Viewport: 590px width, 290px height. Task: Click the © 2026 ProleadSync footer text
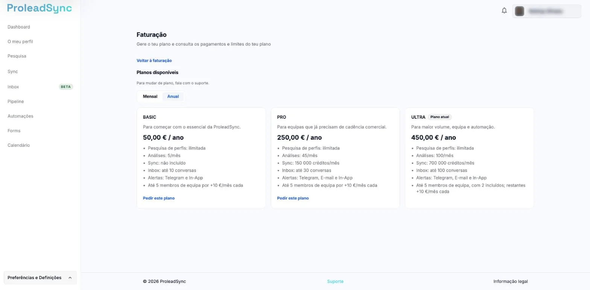click(x=164, y=282)
